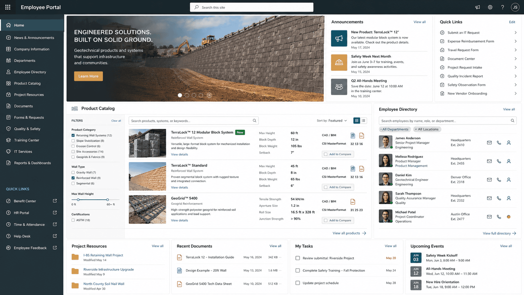The width and height of the screenshot is (524, 295).
Task: Check Gravity Wall type filter
Action: pos(73,172)
